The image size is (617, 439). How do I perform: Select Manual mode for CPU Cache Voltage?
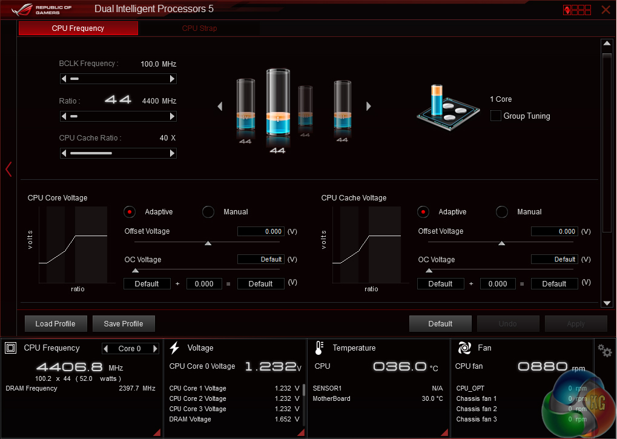[x=502, y=212]
